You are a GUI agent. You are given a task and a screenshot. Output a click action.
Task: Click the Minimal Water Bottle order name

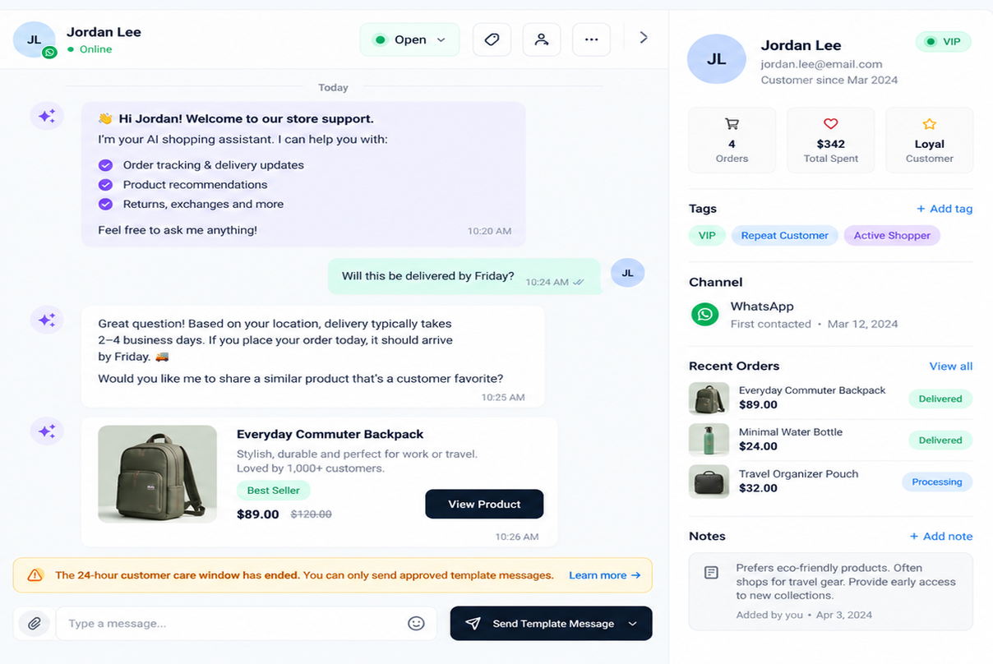click(791, 432)
